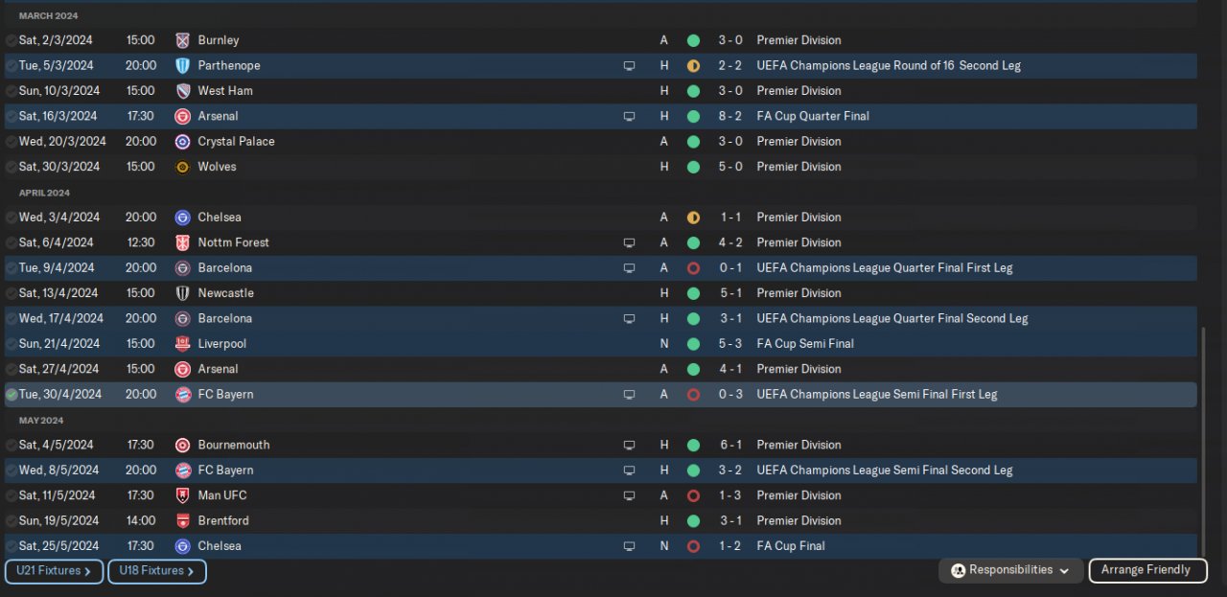
Task: Open the Liverpool team link
Action: coord(221,344)
